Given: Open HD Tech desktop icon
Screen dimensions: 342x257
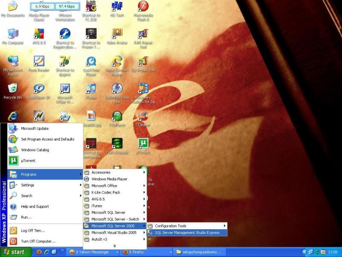Looking at the screenshot, I should (117, 9).
